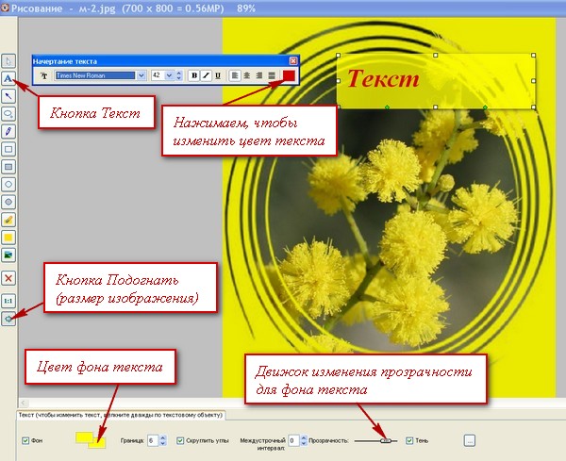The width and height of the screenshot is (566, 461).
Task: Center-align the text
Action: [247, 75]
